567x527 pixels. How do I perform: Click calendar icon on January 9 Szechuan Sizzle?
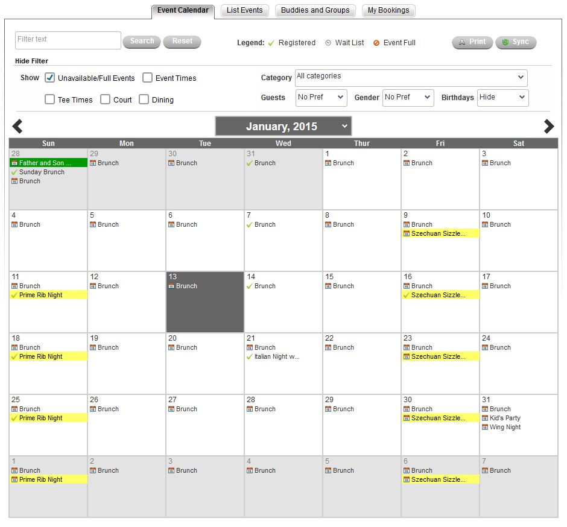pos(407,234)
